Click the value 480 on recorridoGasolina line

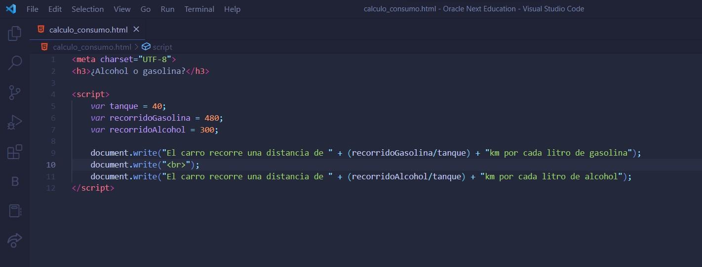tap(211, 118)
